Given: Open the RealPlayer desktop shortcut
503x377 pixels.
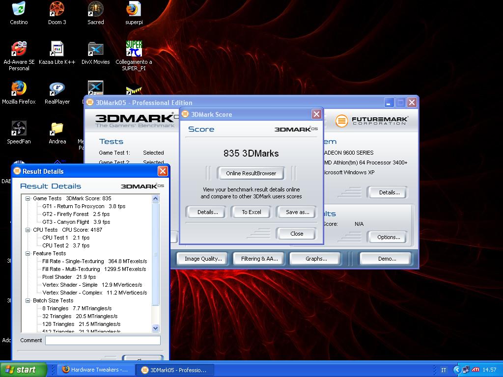Looking at the screenshot, I should coord(57,93).
